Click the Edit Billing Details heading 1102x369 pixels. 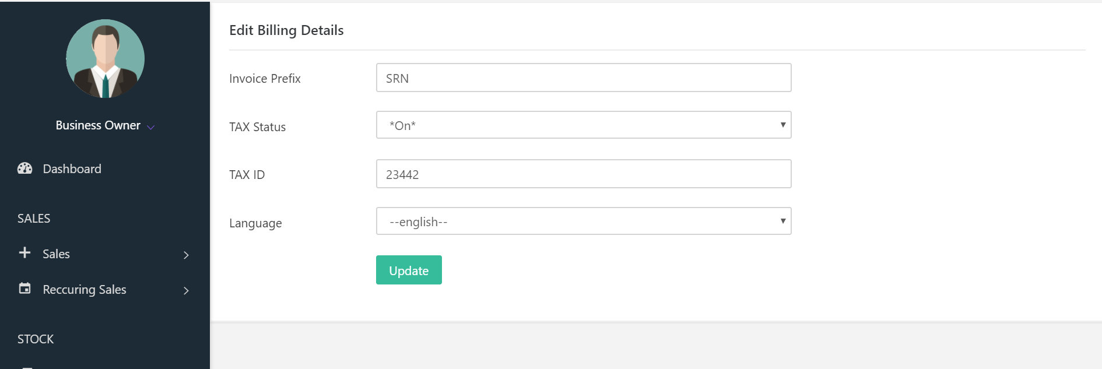click(286, 30)
